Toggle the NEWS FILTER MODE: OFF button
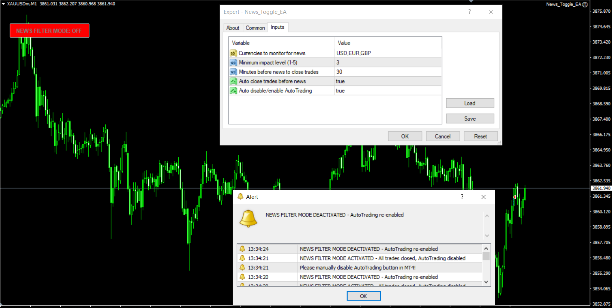612x308 pixels. click(x=49, y=31)
